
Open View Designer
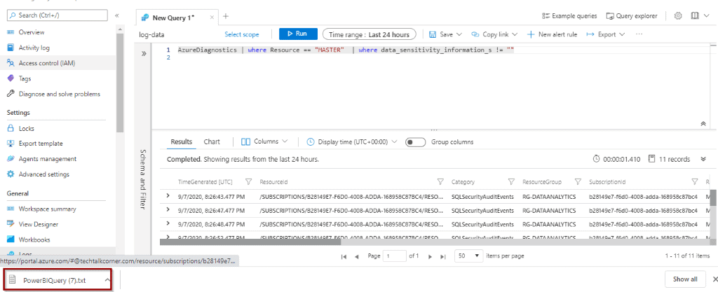point(38,224)
